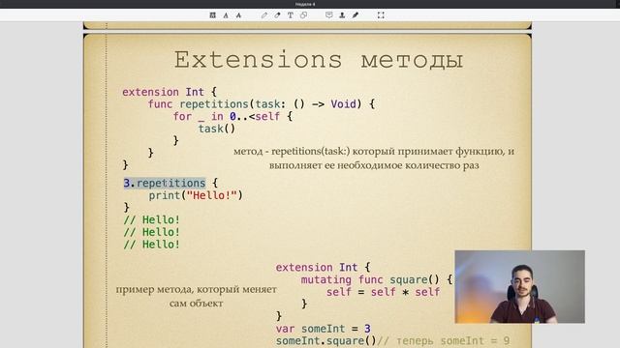Click the text "выполняет ее необходимое количество раз"

click(374, 165)
